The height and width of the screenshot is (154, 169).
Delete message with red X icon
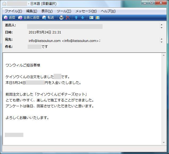[x=68, y=18]
